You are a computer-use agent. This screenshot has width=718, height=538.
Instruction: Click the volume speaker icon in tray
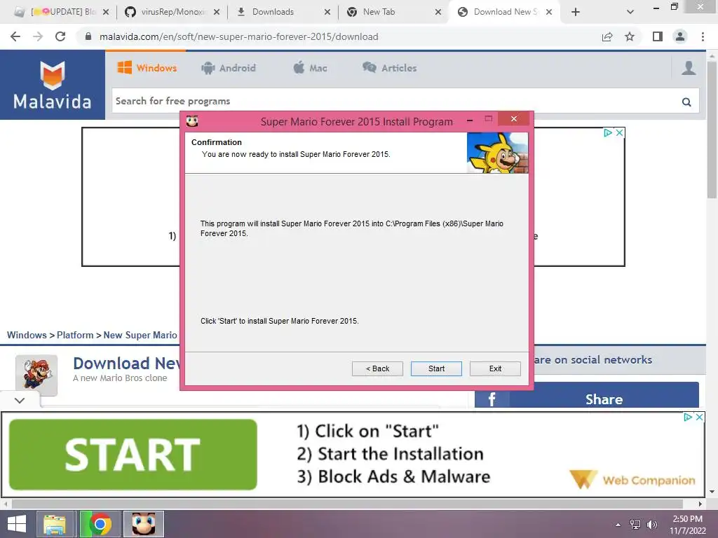(651, 525)
